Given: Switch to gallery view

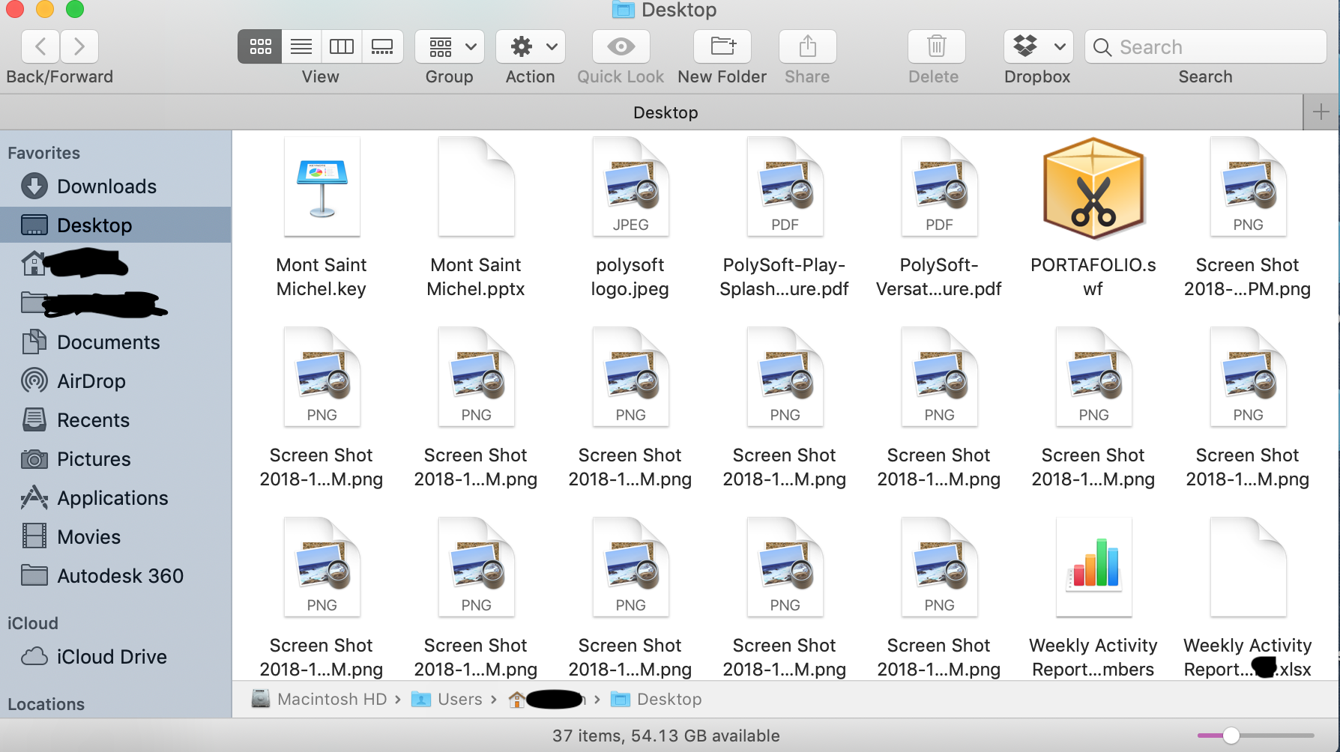Looking at the screenshot, I should click(x=382, y=46).
